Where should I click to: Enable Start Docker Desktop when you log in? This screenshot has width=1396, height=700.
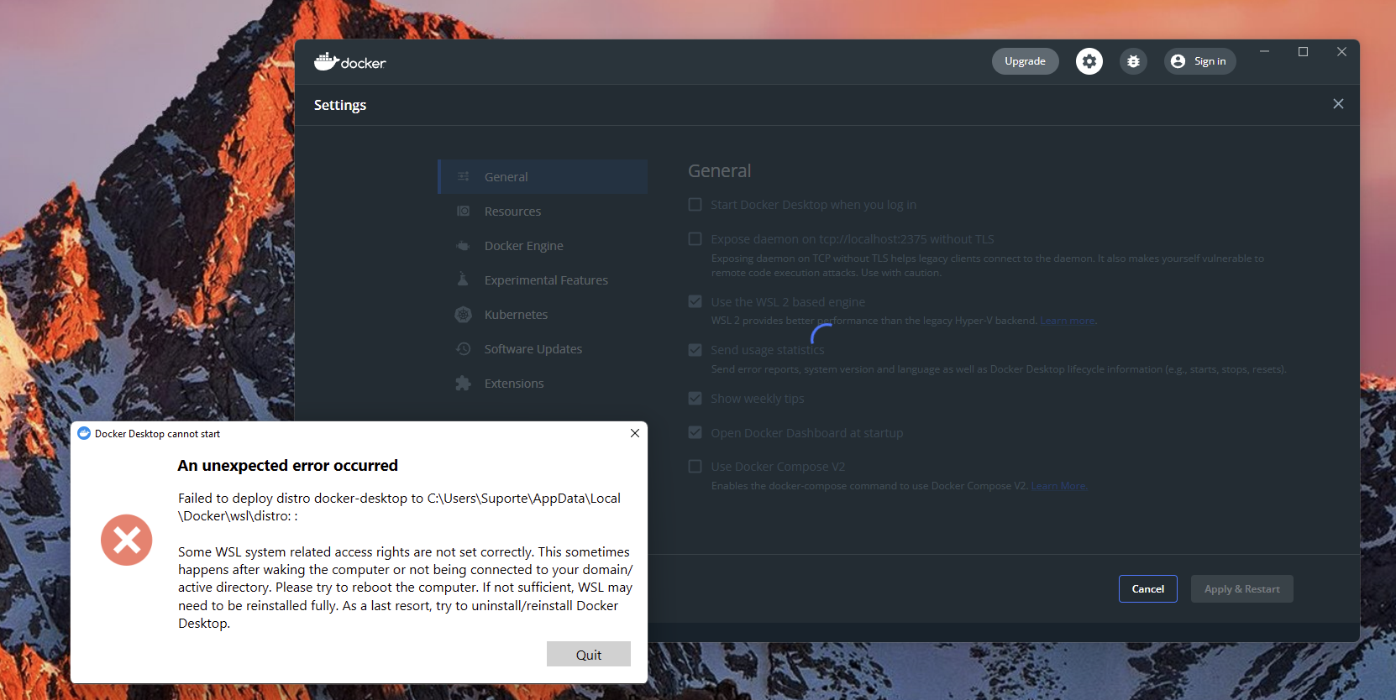pos(695,204)
